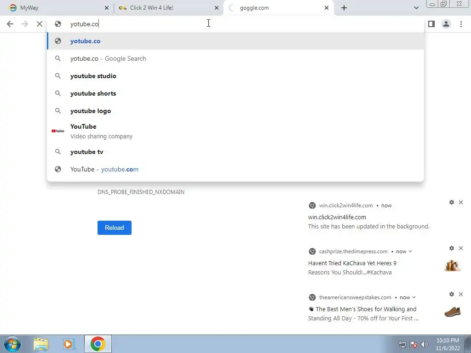Open settings gear for cashprize.thedimepress.com notification

coord(452,248)
